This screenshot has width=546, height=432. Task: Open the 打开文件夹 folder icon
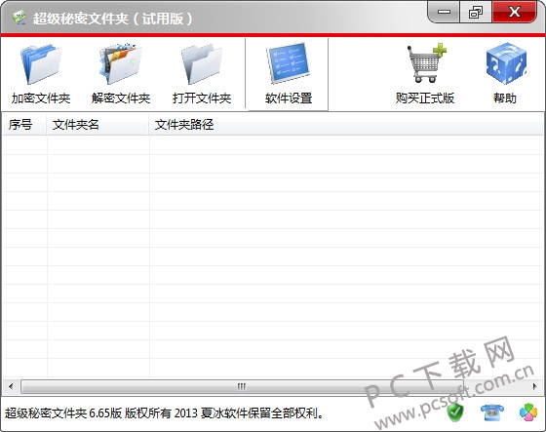[202, 63]
